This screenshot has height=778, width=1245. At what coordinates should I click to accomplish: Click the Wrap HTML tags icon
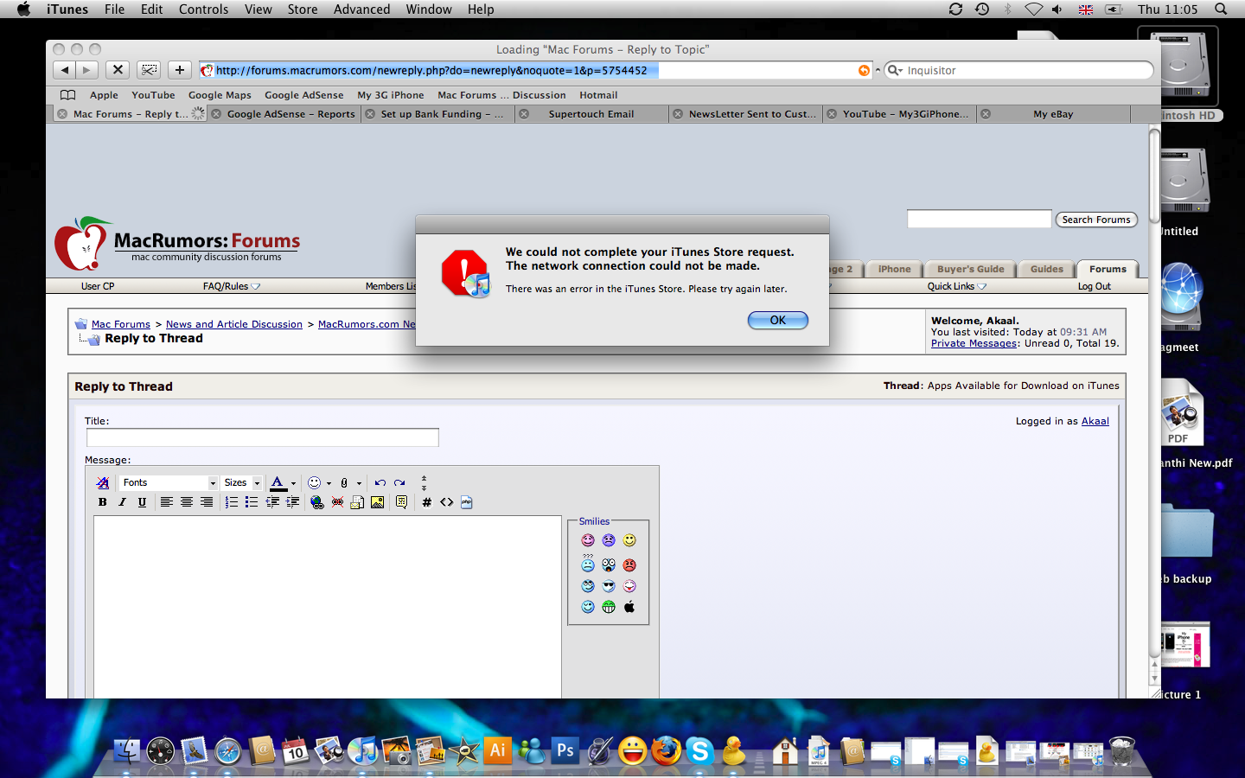[x=447, y=502]
